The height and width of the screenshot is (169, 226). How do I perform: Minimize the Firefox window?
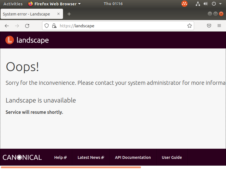pyautogui.click(x=210, y=14)
